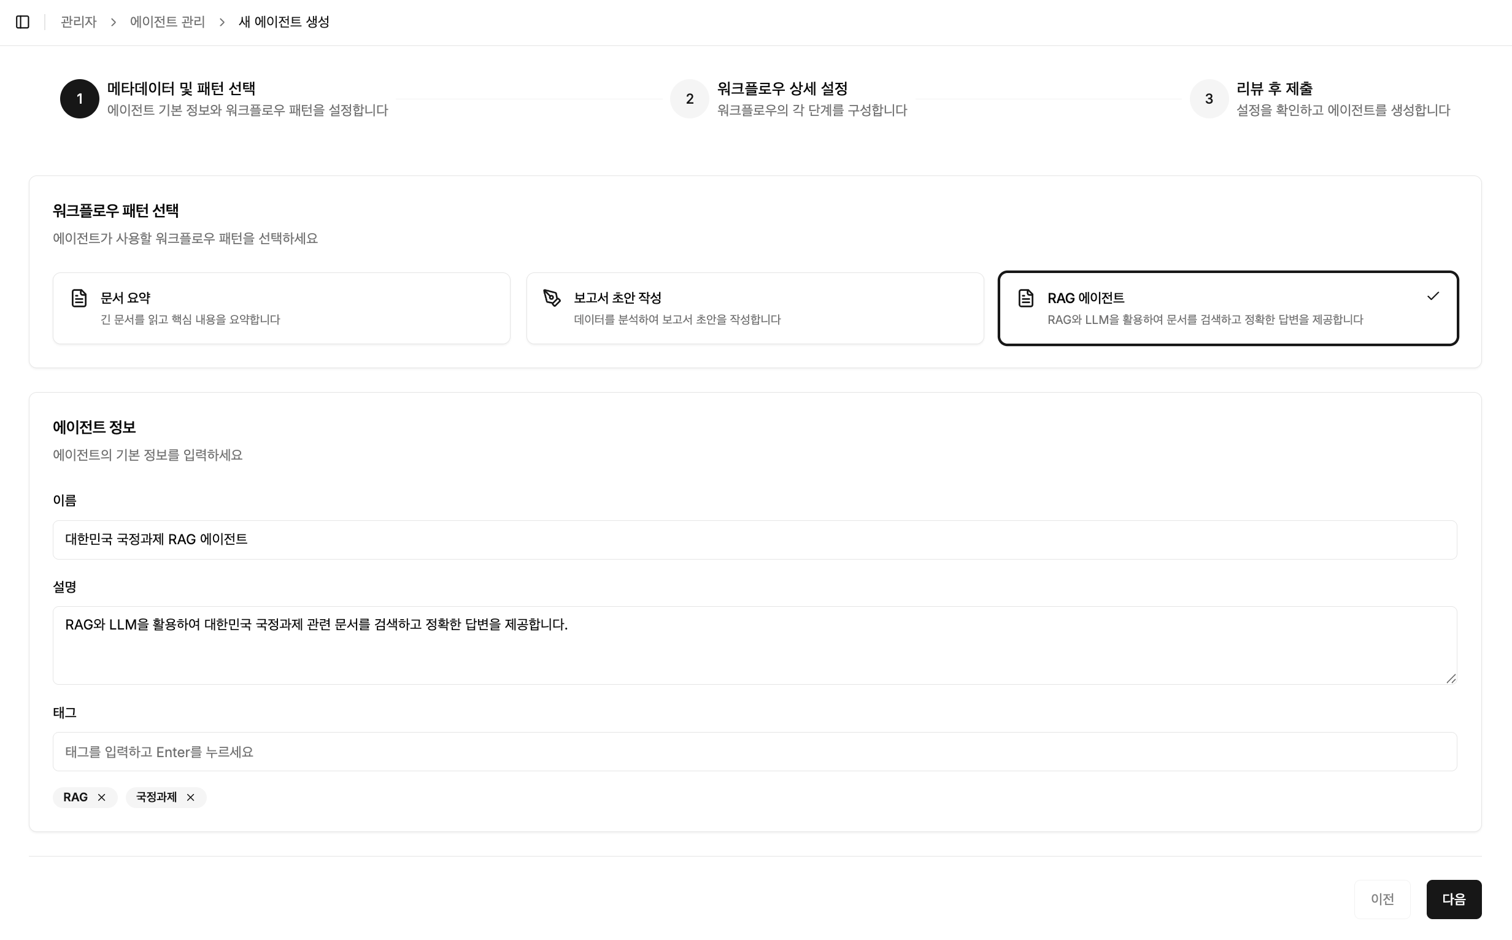The width and height of the screenshot is (1512, 940).
Task: Open 관리자 breadcrumb link
Action: 79,22
